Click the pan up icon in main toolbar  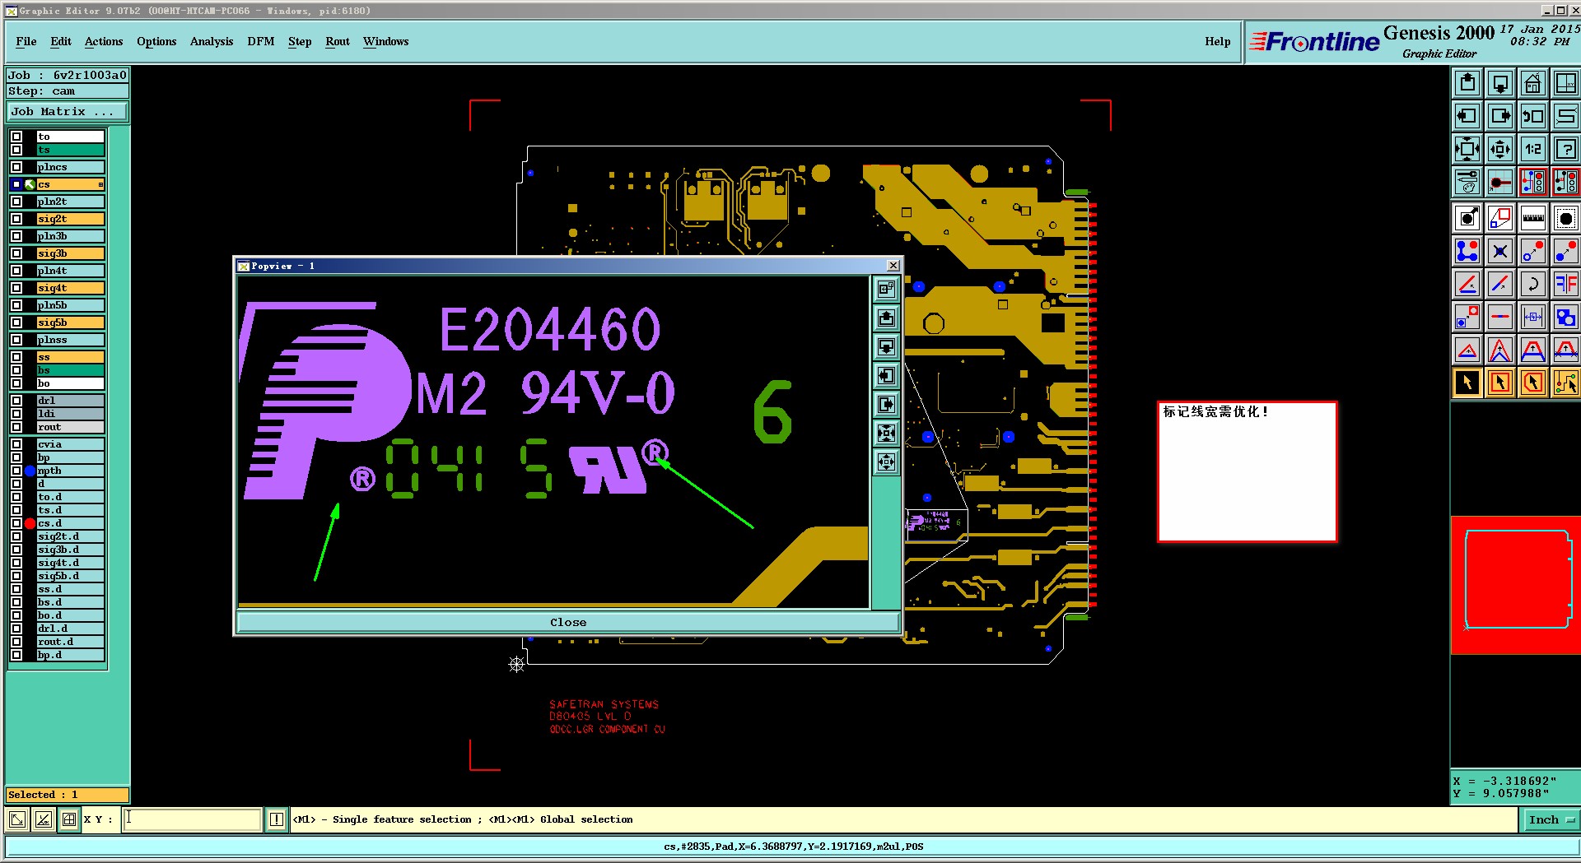tap(1467, 83)
